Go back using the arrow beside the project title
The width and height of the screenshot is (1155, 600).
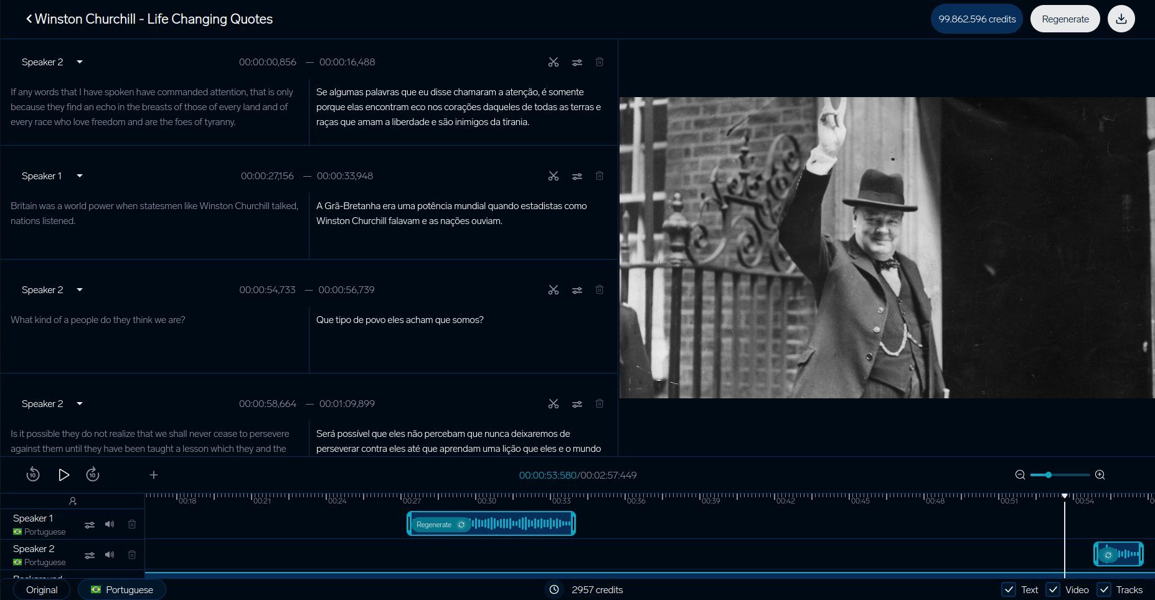click(29, 19)
